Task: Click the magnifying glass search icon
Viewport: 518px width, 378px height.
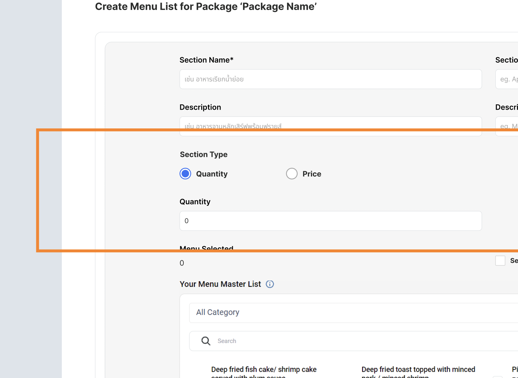Action: tap(206, 341)
